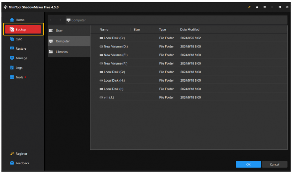This screenshot has height=173, width=292.
Task: Click the back navigation arrow
Action: click(x=51, y=20)
